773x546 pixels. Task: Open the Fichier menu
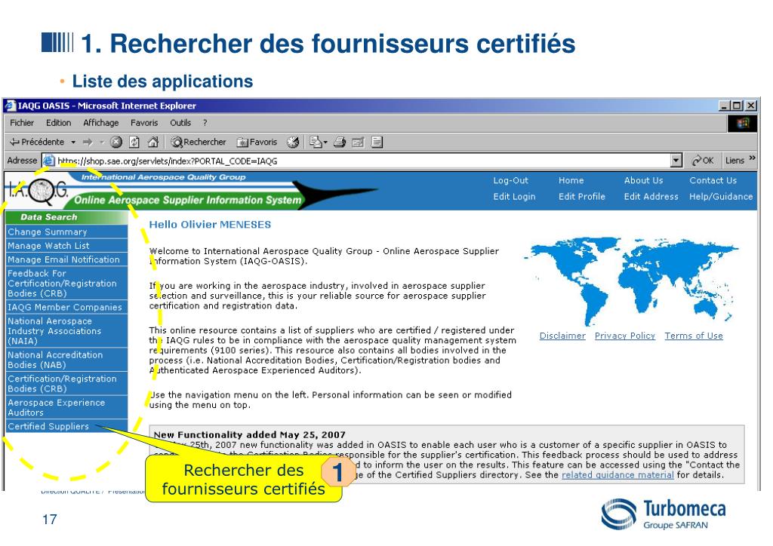point(22,123)
